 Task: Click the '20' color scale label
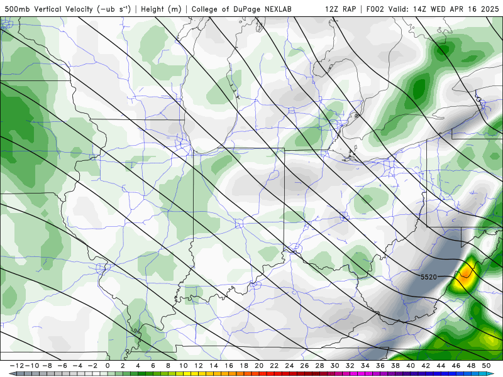[259, 366]
